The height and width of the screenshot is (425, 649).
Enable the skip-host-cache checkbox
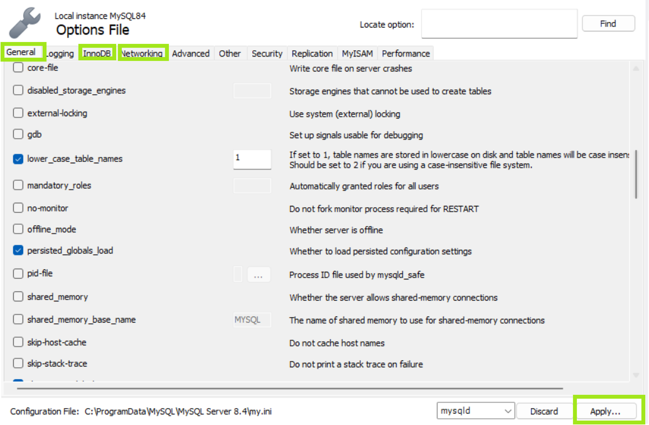18,343
